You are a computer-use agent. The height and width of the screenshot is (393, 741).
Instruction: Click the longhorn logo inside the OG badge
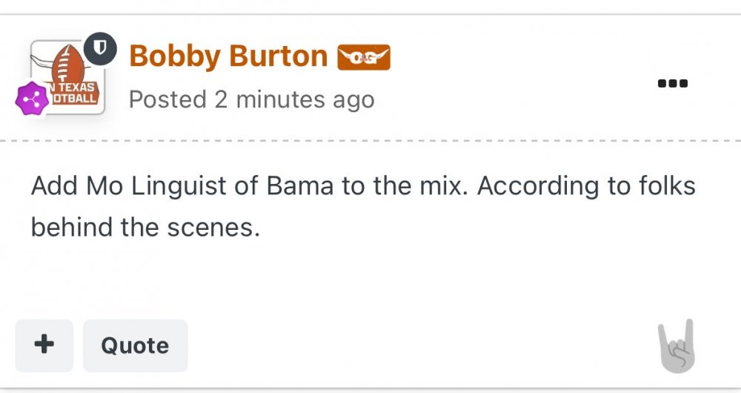[x=363, y=58]
